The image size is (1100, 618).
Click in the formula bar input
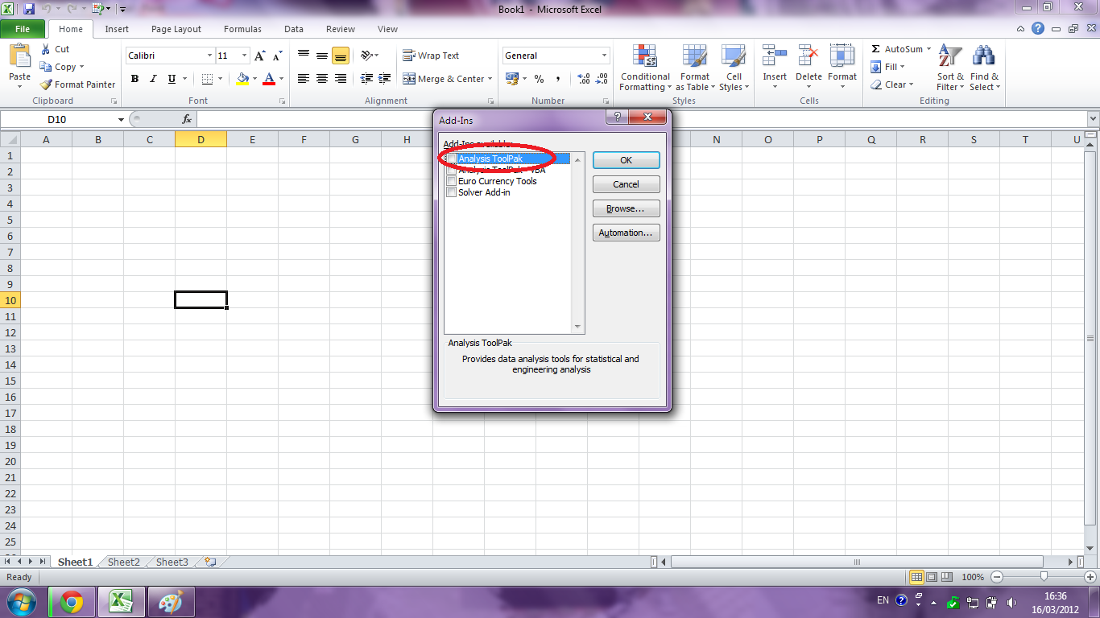[640, 119]
